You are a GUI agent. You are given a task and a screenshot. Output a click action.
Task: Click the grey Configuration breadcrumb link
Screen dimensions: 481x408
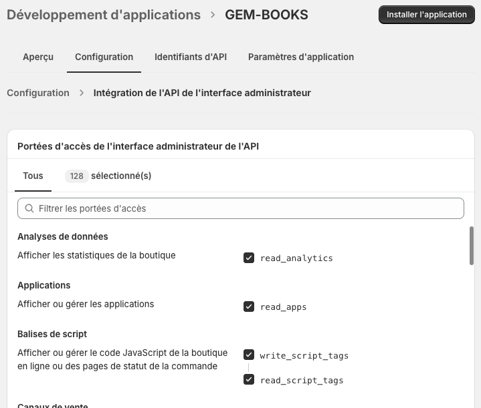[38, 93]
